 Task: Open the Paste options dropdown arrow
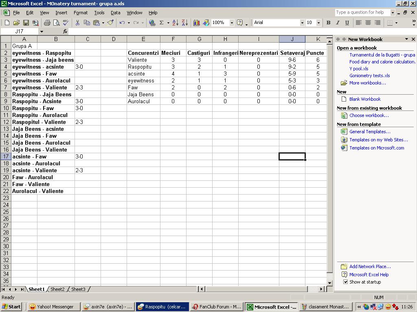[x=103, y=23]
